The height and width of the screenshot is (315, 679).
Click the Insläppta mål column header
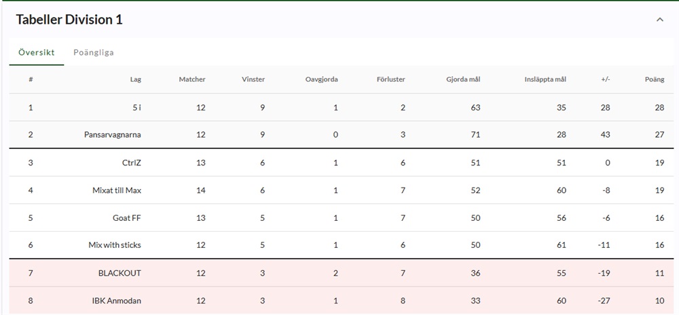click(x=545, y=79)
